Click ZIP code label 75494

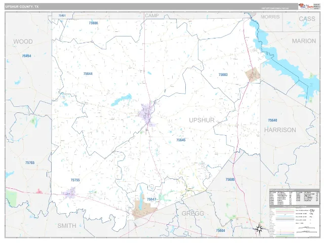pos(26,56)
